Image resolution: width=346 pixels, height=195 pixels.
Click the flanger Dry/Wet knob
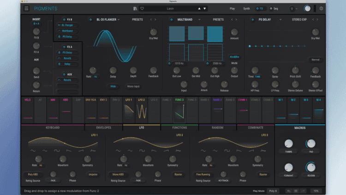point(153,32)
